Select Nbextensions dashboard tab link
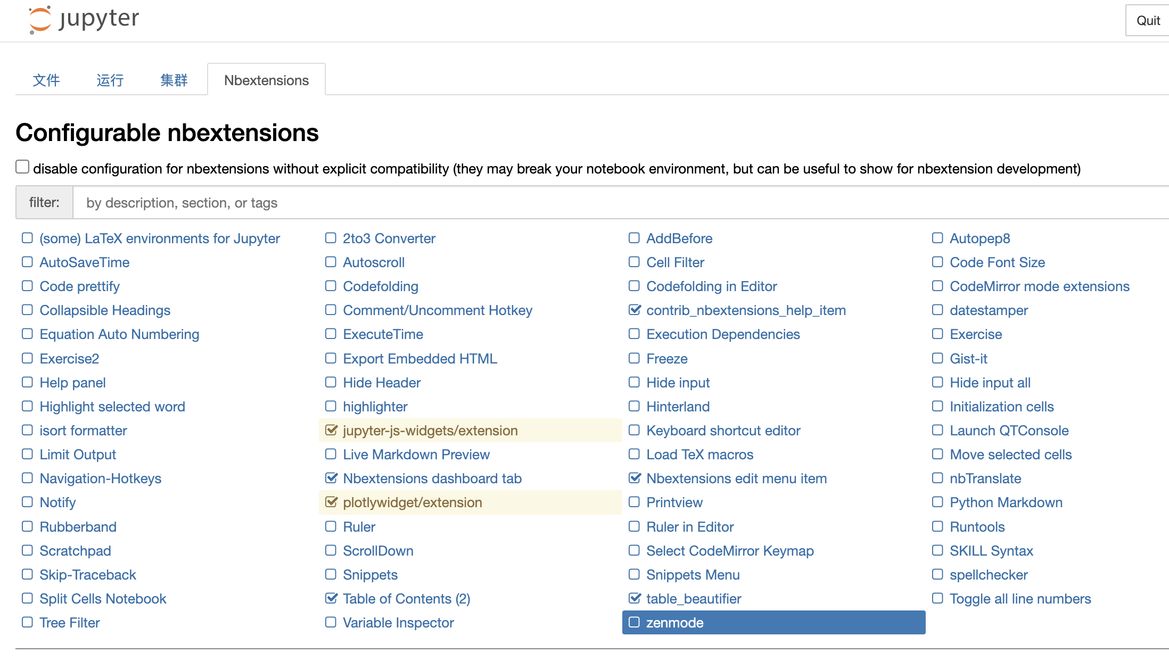Image resolution: width=1169 pixels, height=661 pixels. pyautogui.click(x=432, y=478)
